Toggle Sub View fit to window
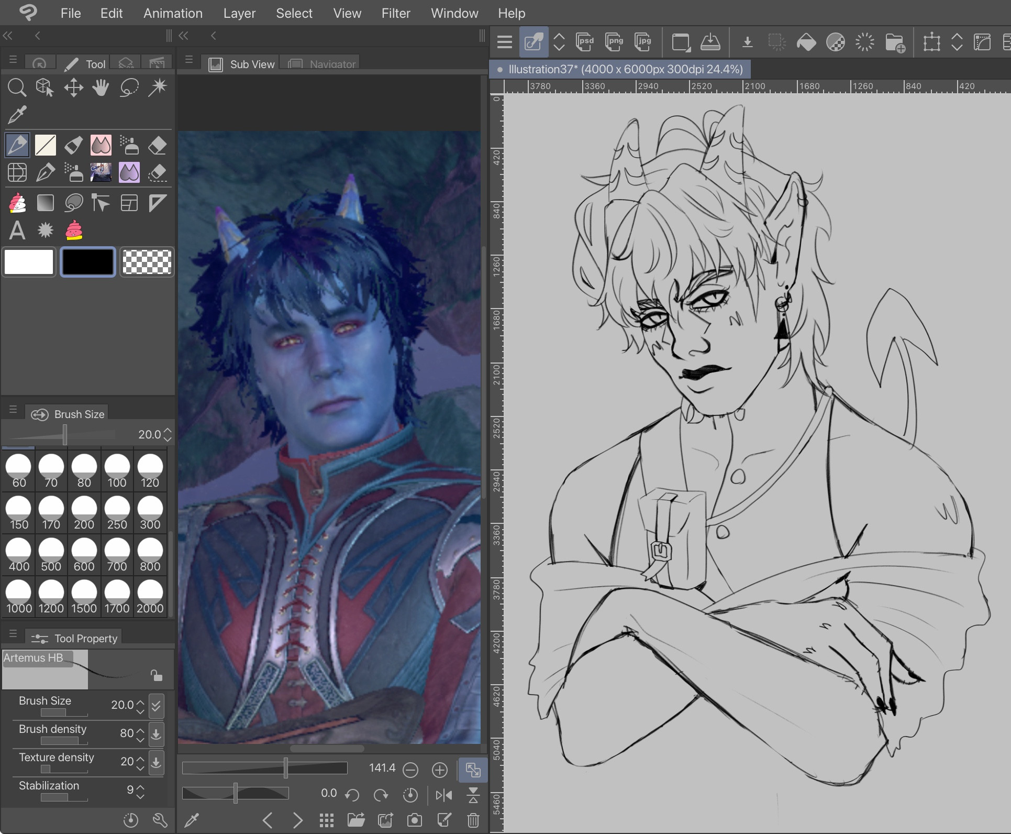This screenshot has width=1011, height=834. coord(473,770)
